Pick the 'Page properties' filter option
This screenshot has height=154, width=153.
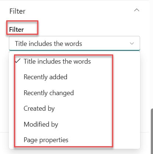74,140
